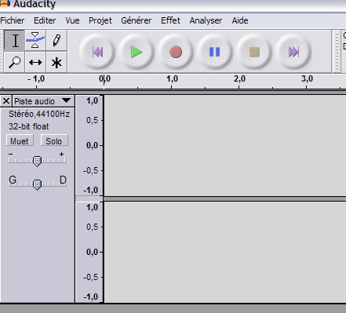Viewport: 346px width, 313px height.
Task: Click the minus end of gain slider
Action: coord(10,154)
